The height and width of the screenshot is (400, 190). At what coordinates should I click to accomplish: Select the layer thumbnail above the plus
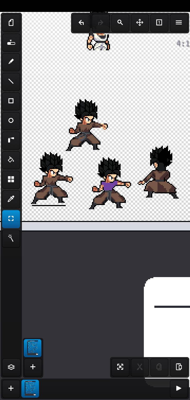pyautogui.click(x=33, y=348)
